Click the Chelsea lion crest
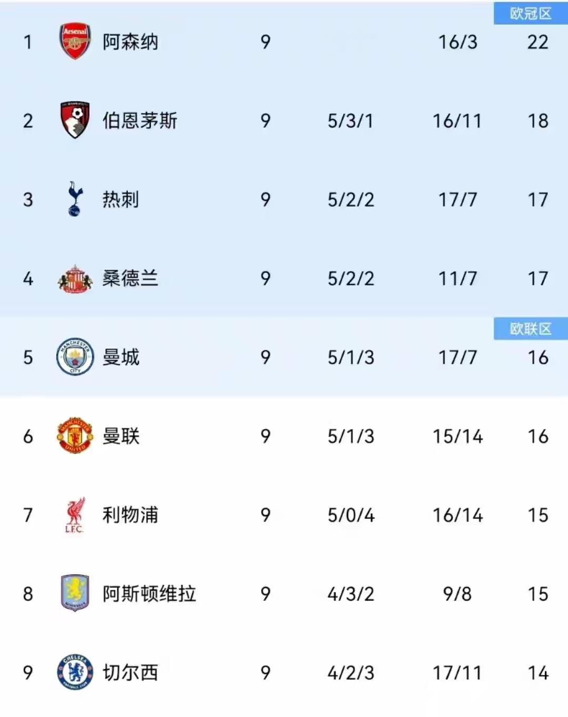The height and width of the screenshot is (717, 568). [x=75, y=672]
